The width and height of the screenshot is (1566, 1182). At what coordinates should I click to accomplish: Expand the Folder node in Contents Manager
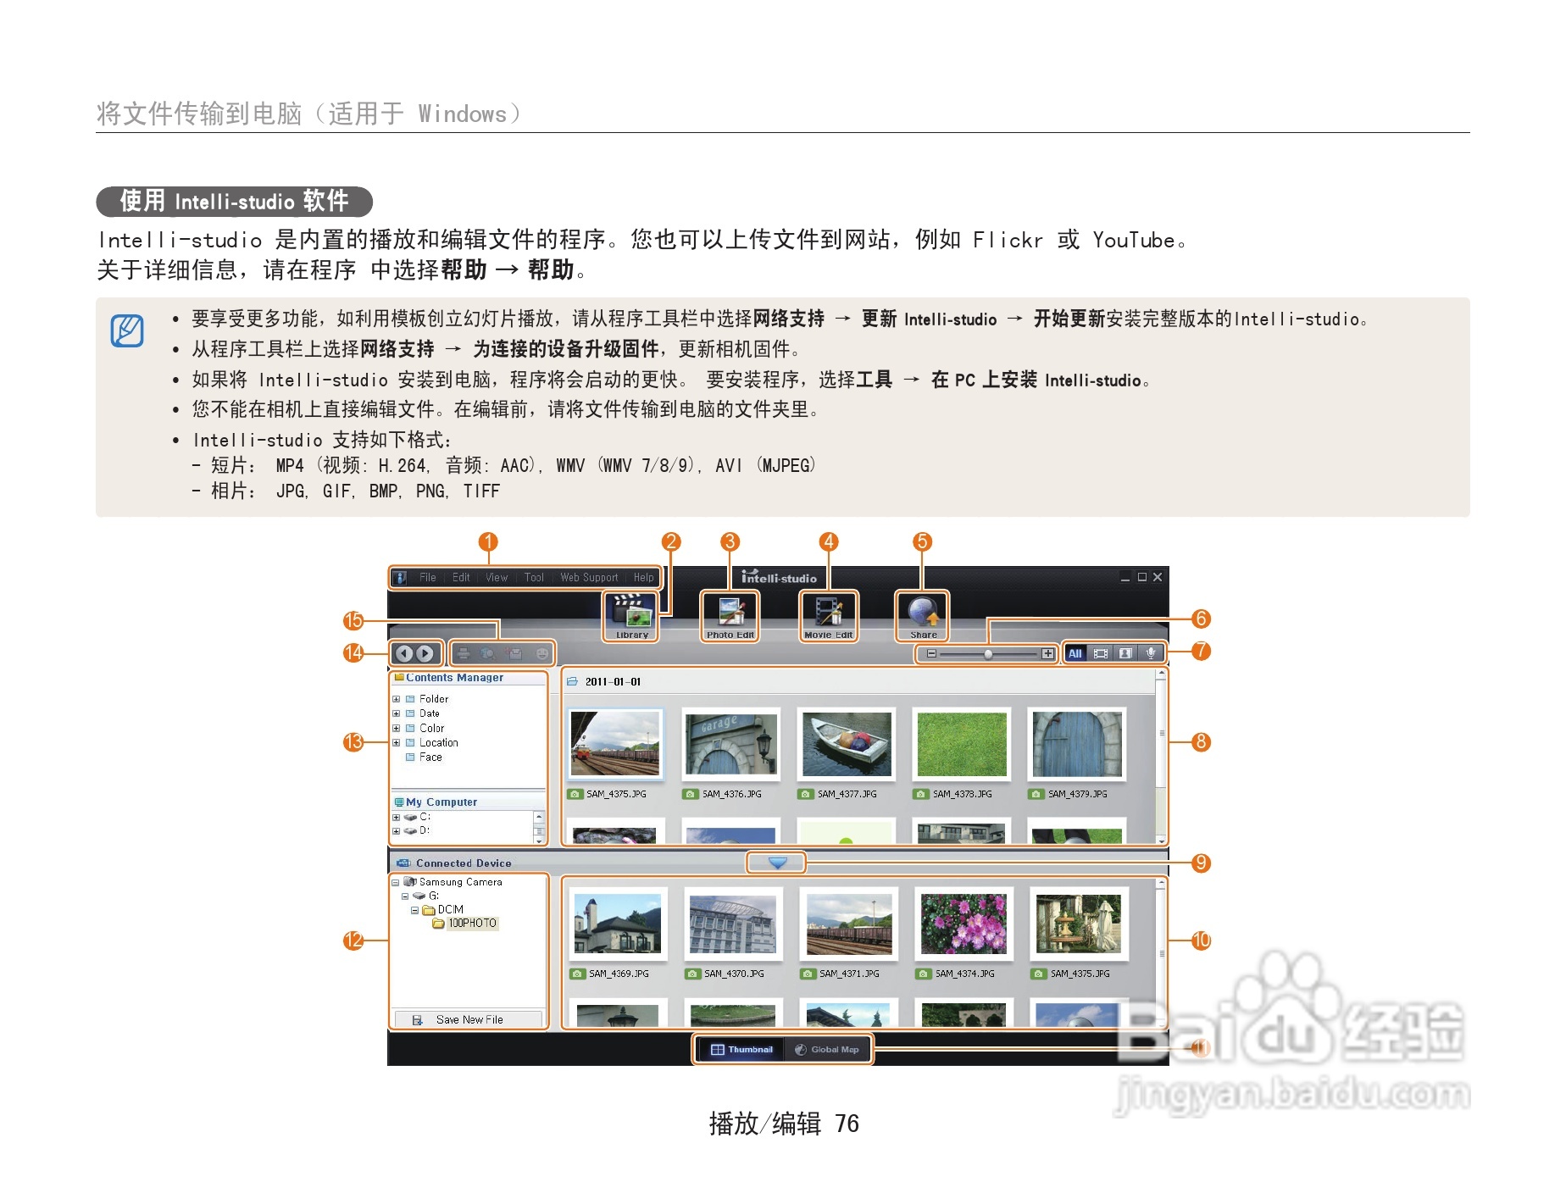click(397, 699)
